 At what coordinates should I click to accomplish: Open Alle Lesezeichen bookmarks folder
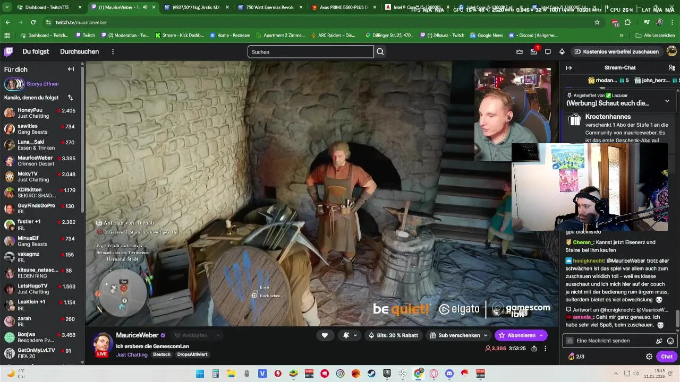coord(655,35)
